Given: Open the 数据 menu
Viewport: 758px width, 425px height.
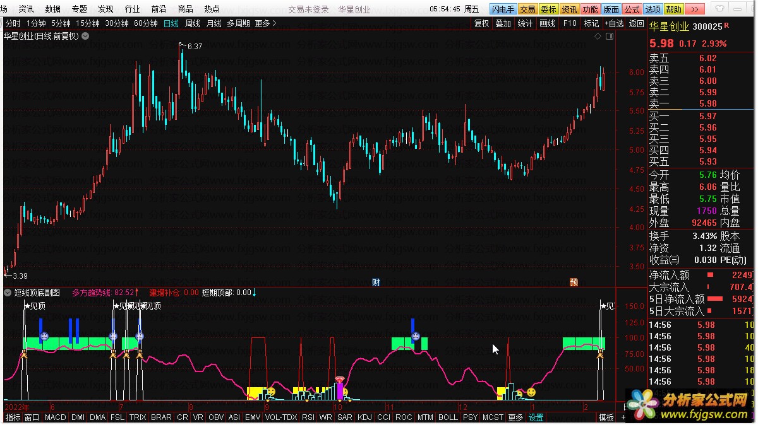Looking at the screenshot, I should pyautogui.click(x=53, y=9).
